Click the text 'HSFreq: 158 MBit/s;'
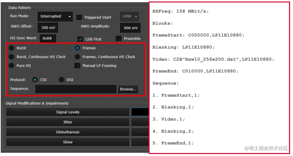The height and width of the screenshot is (156, 293). click(x=180, y=11)
